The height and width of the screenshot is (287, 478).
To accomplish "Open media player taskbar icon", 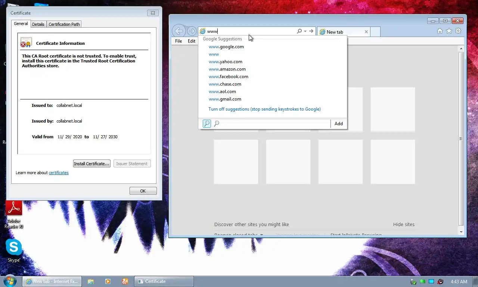I will [x=108, y=281].
